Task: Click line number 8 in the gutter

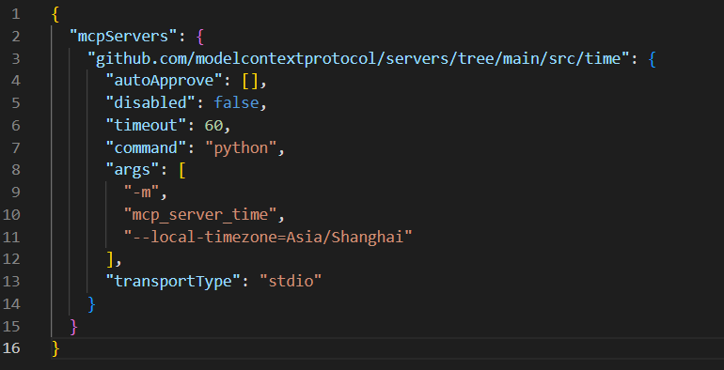Action: (16, 170)
